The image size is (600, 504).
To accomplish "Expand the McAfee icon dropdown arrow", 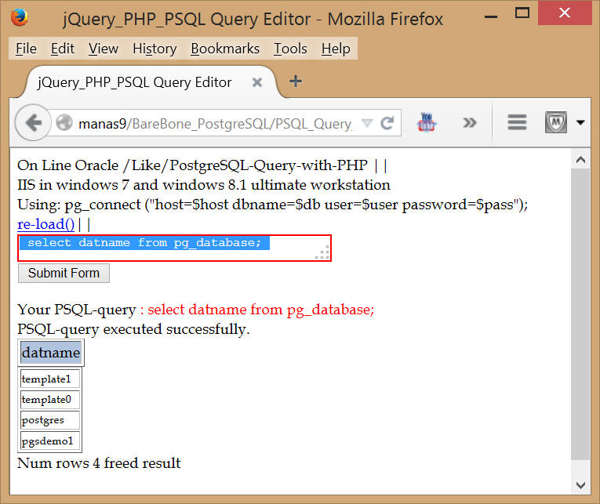I will click(x=580, y=122).
